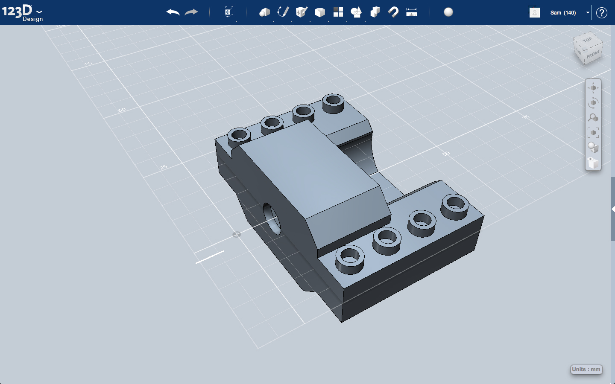615x384 pixels.
Task: Select the Construct tool
Action: pos(301,12)
